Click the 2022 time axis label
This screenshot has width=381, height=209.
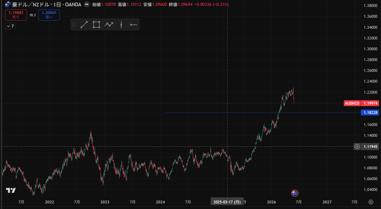(49, 202)
